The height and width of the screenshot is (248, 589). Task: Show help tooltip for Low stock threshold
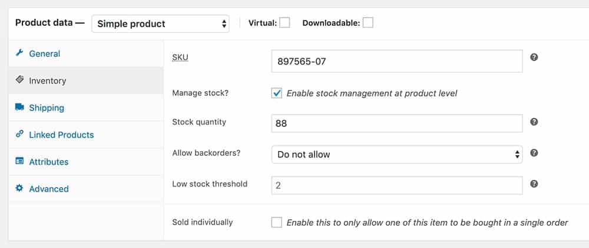(x=534, y=184)
